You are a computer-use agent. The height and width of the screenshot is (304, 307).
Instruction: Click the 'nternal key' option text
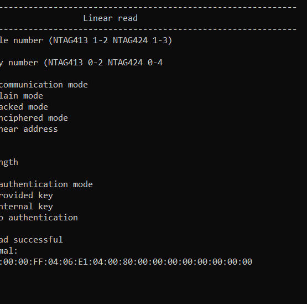click(27, 207)
